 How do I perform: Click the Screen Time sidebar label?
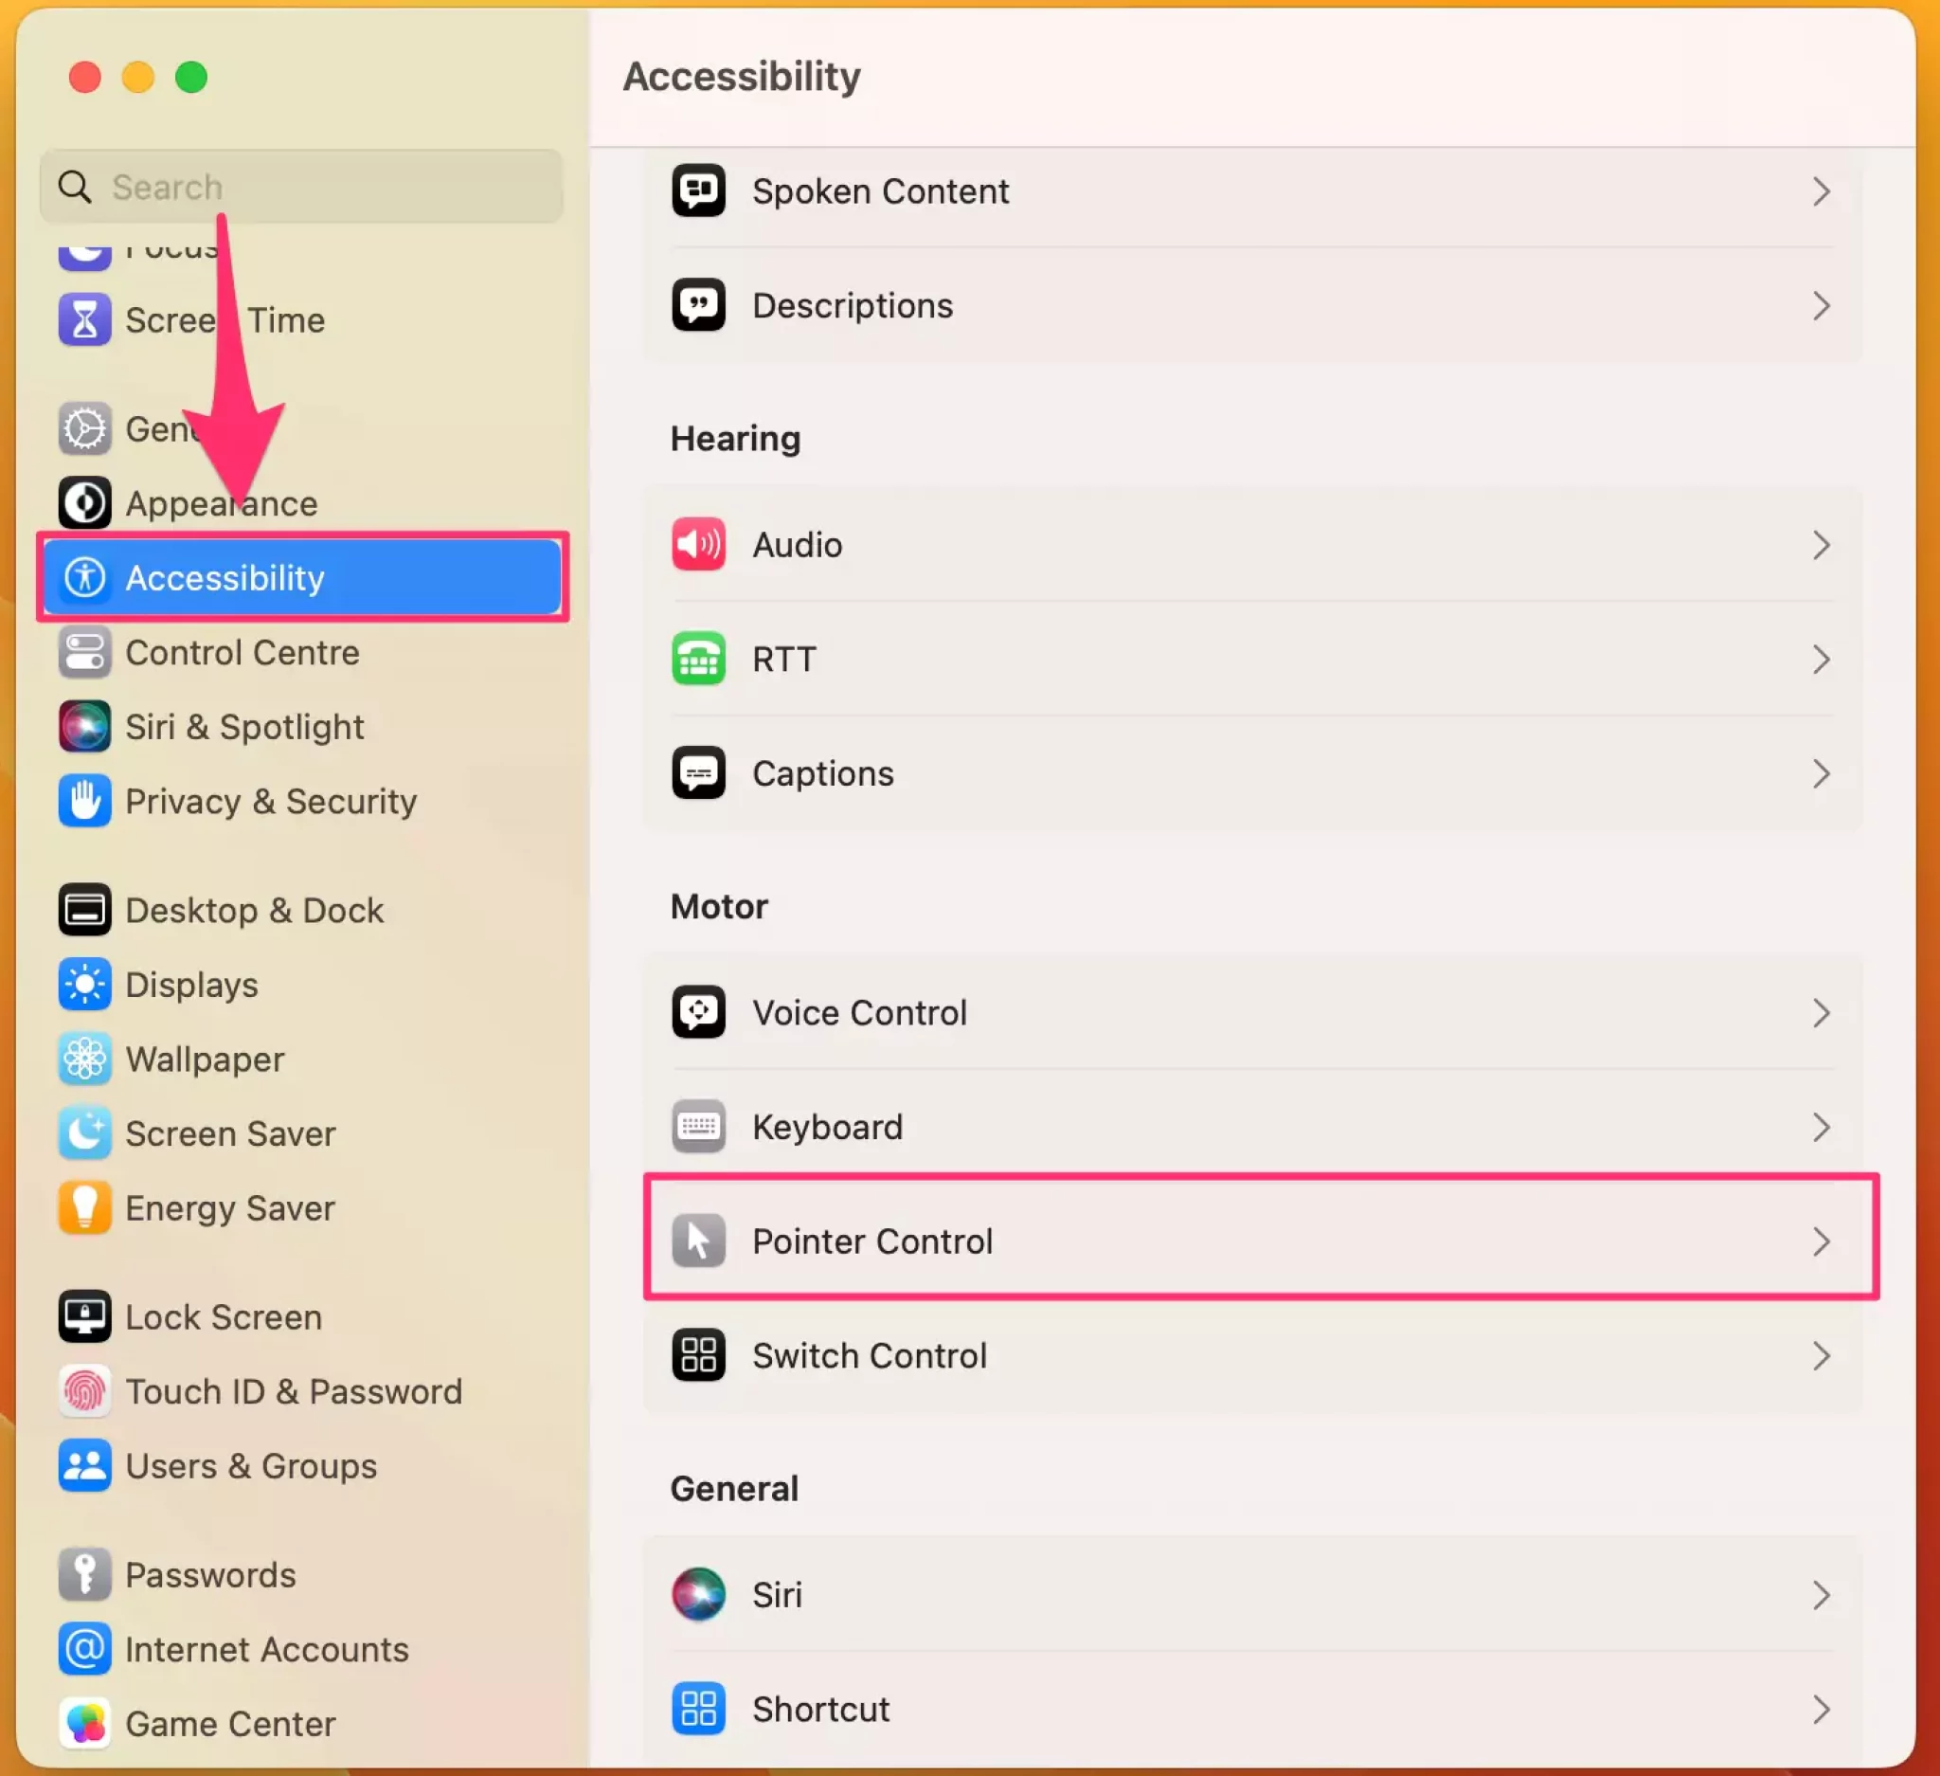[x=225, y=319]
